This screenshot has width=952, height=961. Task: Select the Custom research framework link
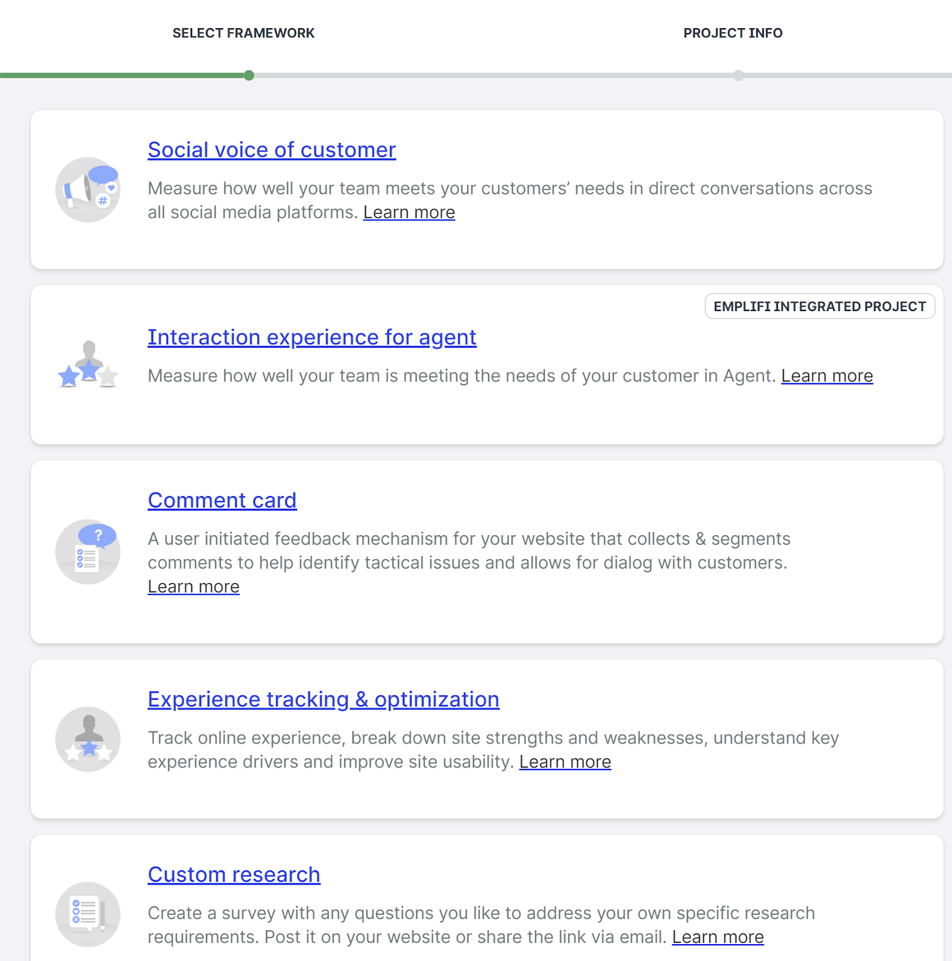(234, 875)
